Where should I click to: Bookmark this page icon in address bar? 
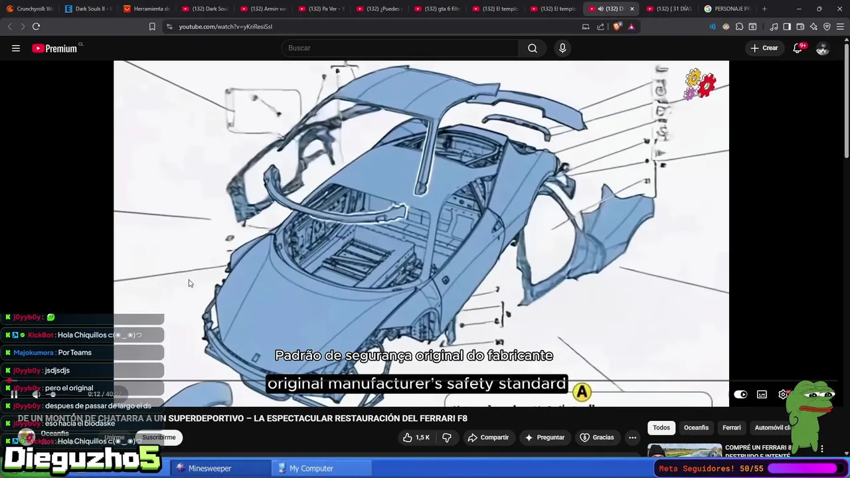pyautogui.click(x=152, y=27)
